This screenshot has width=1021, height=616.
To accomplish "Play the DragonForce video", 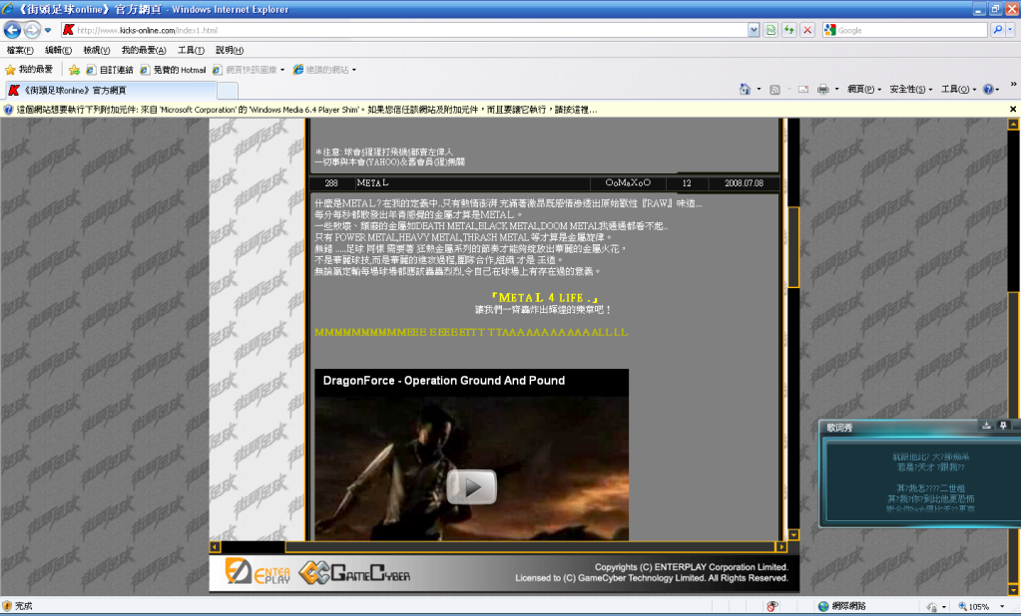I will pos(471,486).
